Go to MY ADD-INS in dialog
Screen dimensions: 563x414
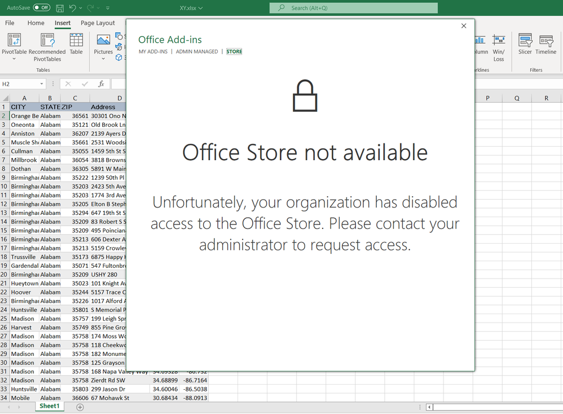tap(153, 52)
